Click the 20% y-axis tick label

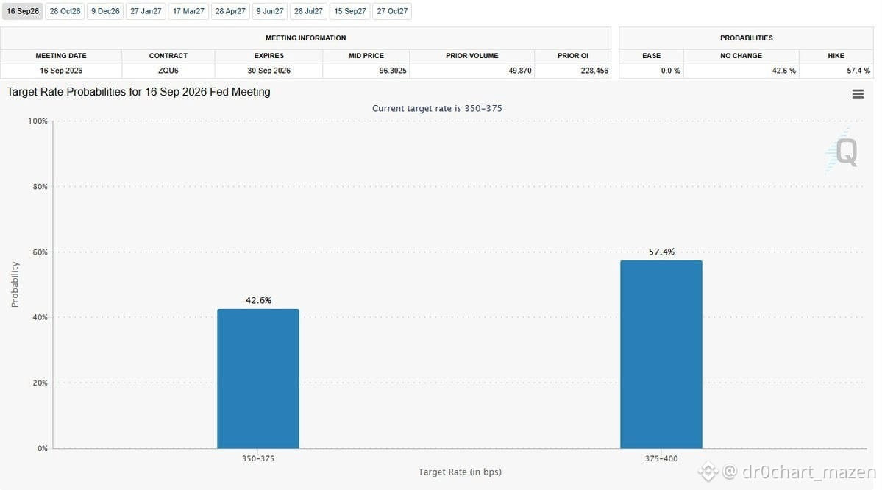pos(40,383)
